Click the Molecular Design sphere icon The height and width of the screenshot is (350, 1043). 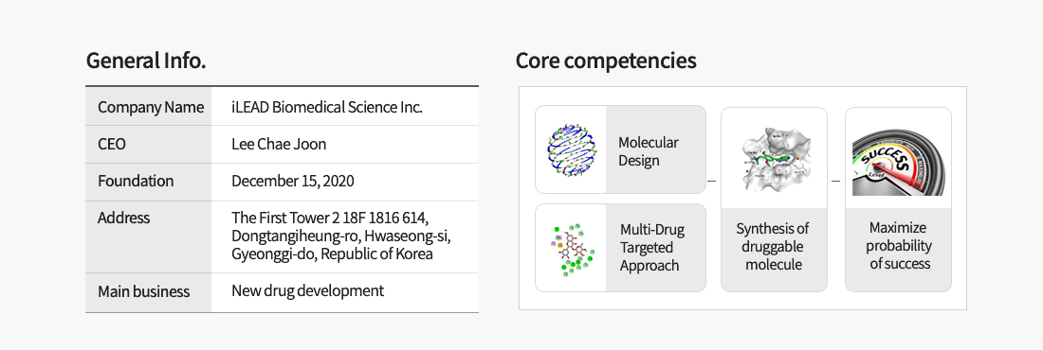click(x=573, y=150)
